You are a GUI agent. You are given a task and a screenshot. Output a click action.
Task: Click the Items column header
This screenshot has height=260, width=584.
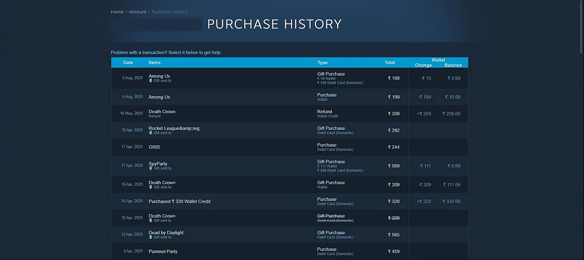click(155, 62)
